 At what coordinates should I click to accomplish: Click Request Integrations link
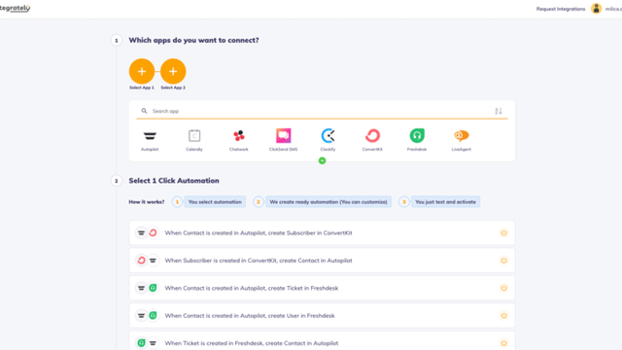coord(561,9)
